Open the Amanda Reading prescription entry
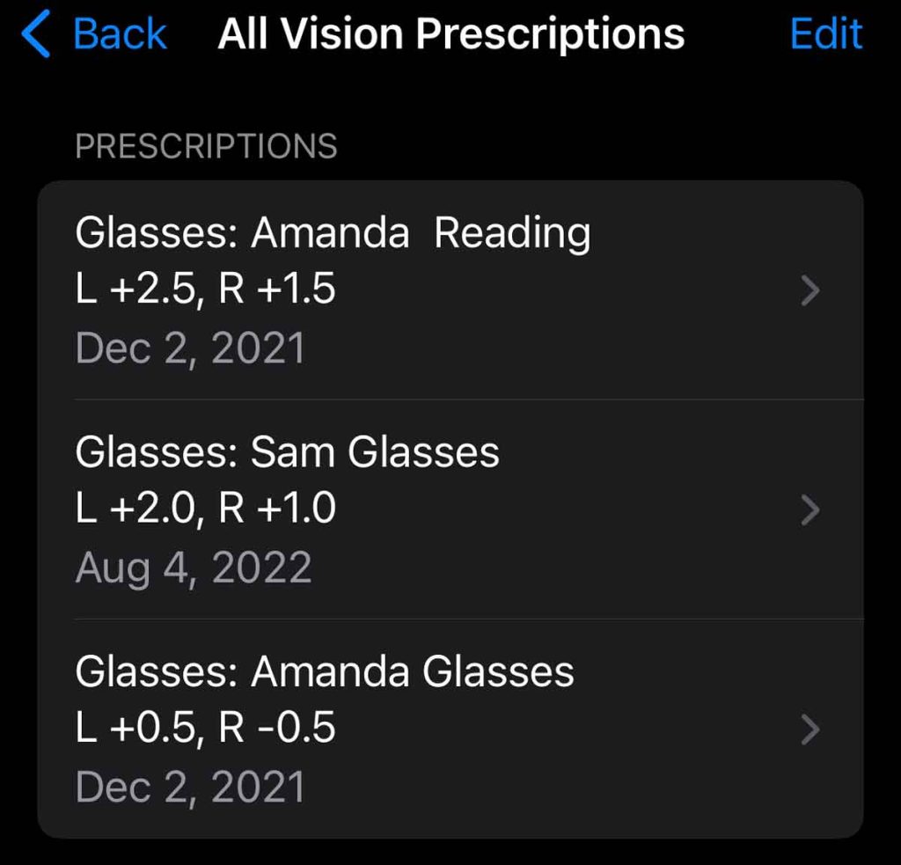901x865 pixels. [333, 234]
